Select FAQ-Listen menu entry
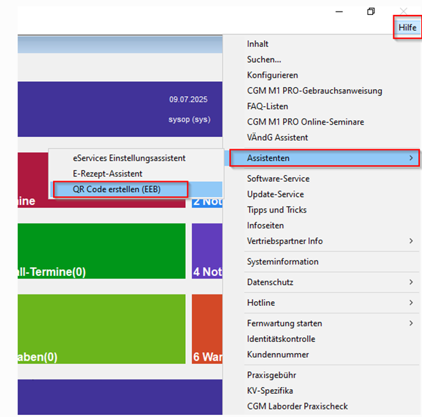422x417 pixels. 267,107
